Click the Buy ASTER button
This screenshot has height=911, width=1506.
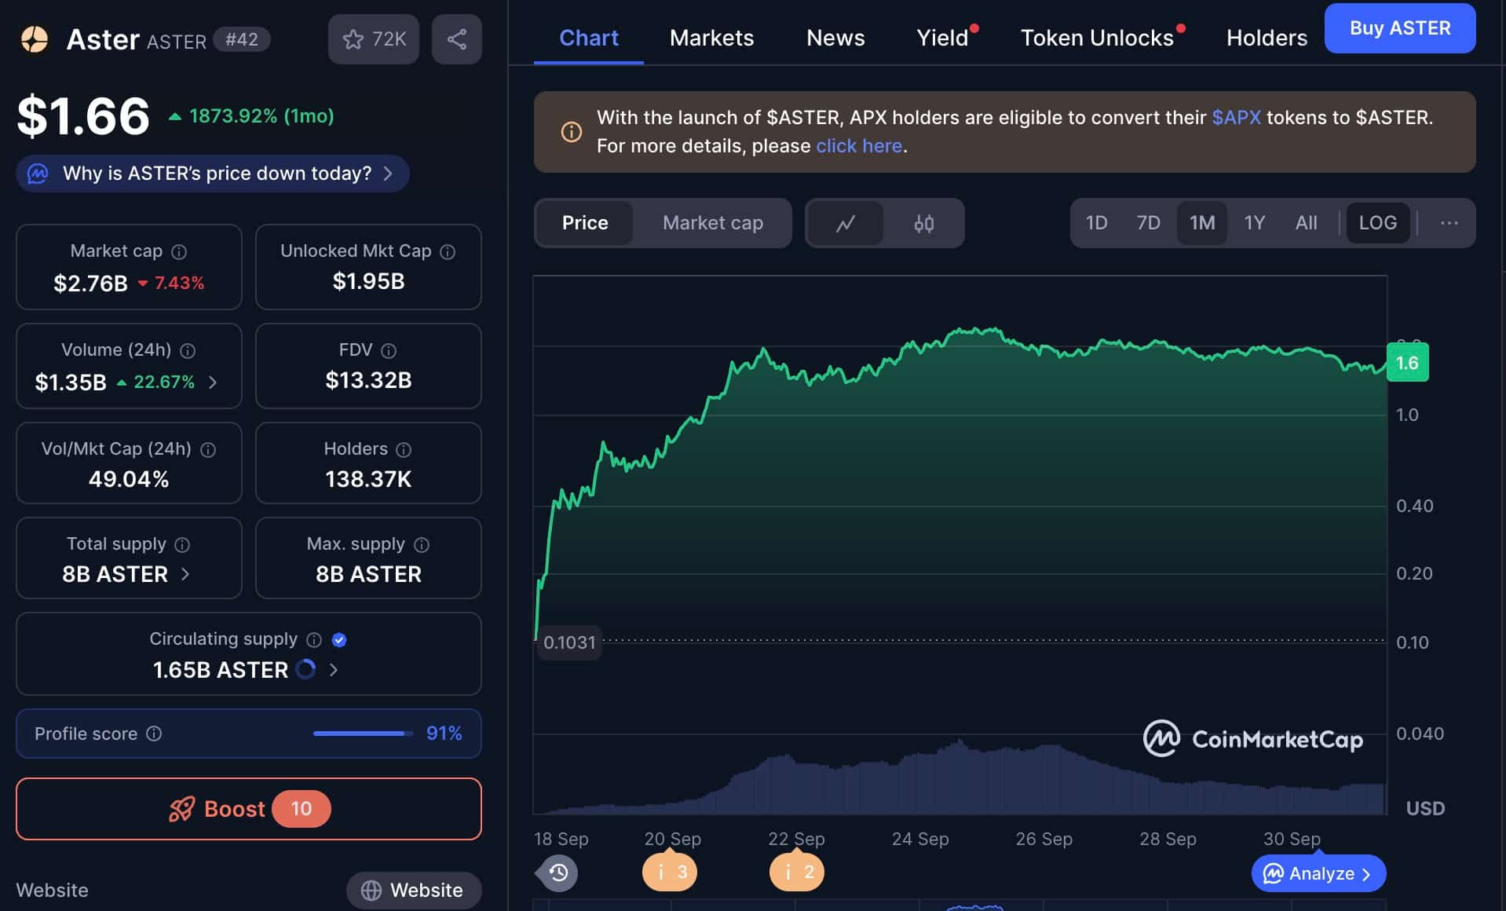pos(1399,28)
